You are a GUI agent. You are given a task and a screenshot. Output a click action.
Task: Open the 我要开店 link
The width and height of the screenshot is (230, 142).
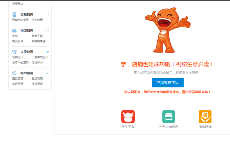click(18, 4)
